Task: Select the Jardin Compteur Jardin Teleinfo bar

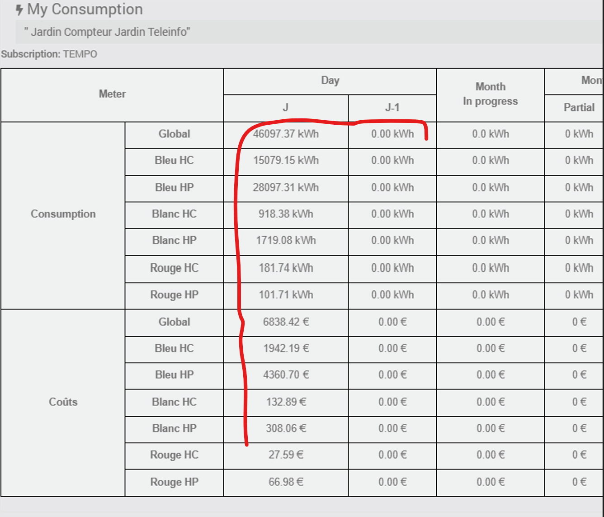Action: 107,32
